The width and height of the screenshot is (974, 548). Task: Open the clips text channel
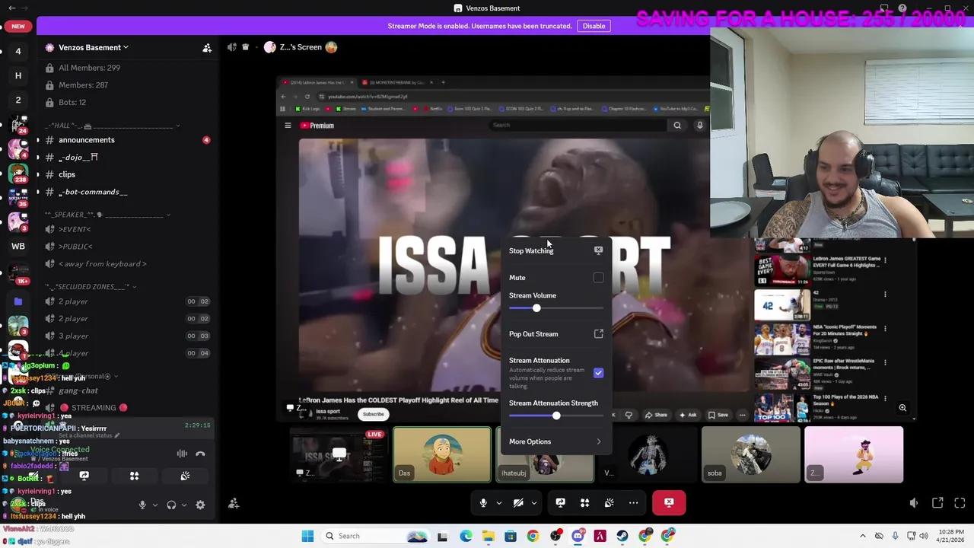click(x=126, y=174)
